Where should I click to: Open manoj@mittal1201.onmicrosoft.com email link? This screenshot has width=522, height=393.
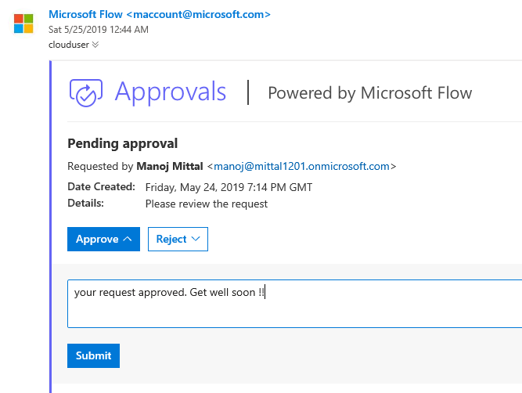coord(301,166)
